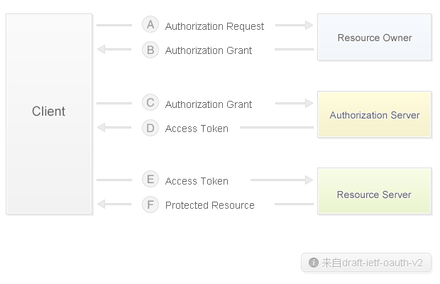Click the Protected Resource label

tap(209, 205)
